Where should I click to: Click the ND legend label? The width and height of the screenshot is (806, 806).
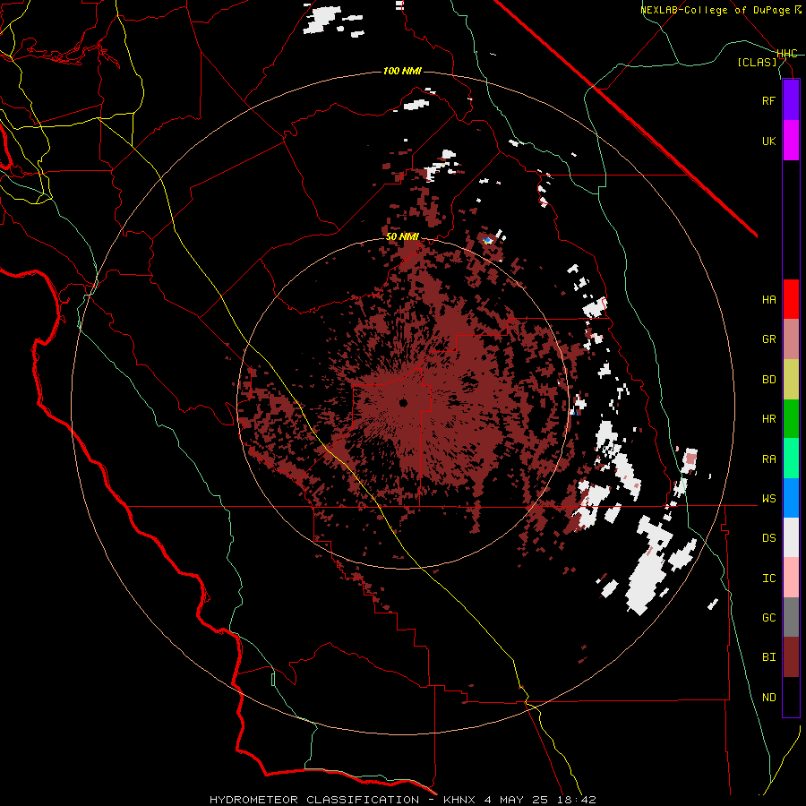(768, 698)
